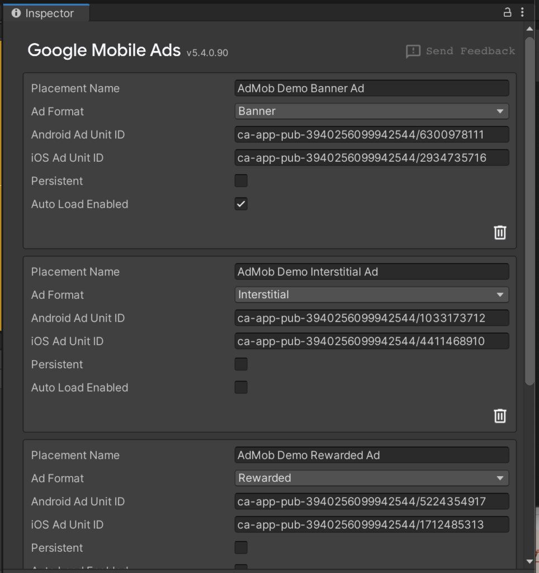Open the Inspector kebab menu
Image resolution: width=539 pixels, height=573 pixels.
522,12
